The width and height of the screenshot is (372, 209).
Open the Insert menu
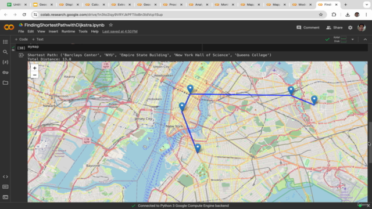coord(53,31)
